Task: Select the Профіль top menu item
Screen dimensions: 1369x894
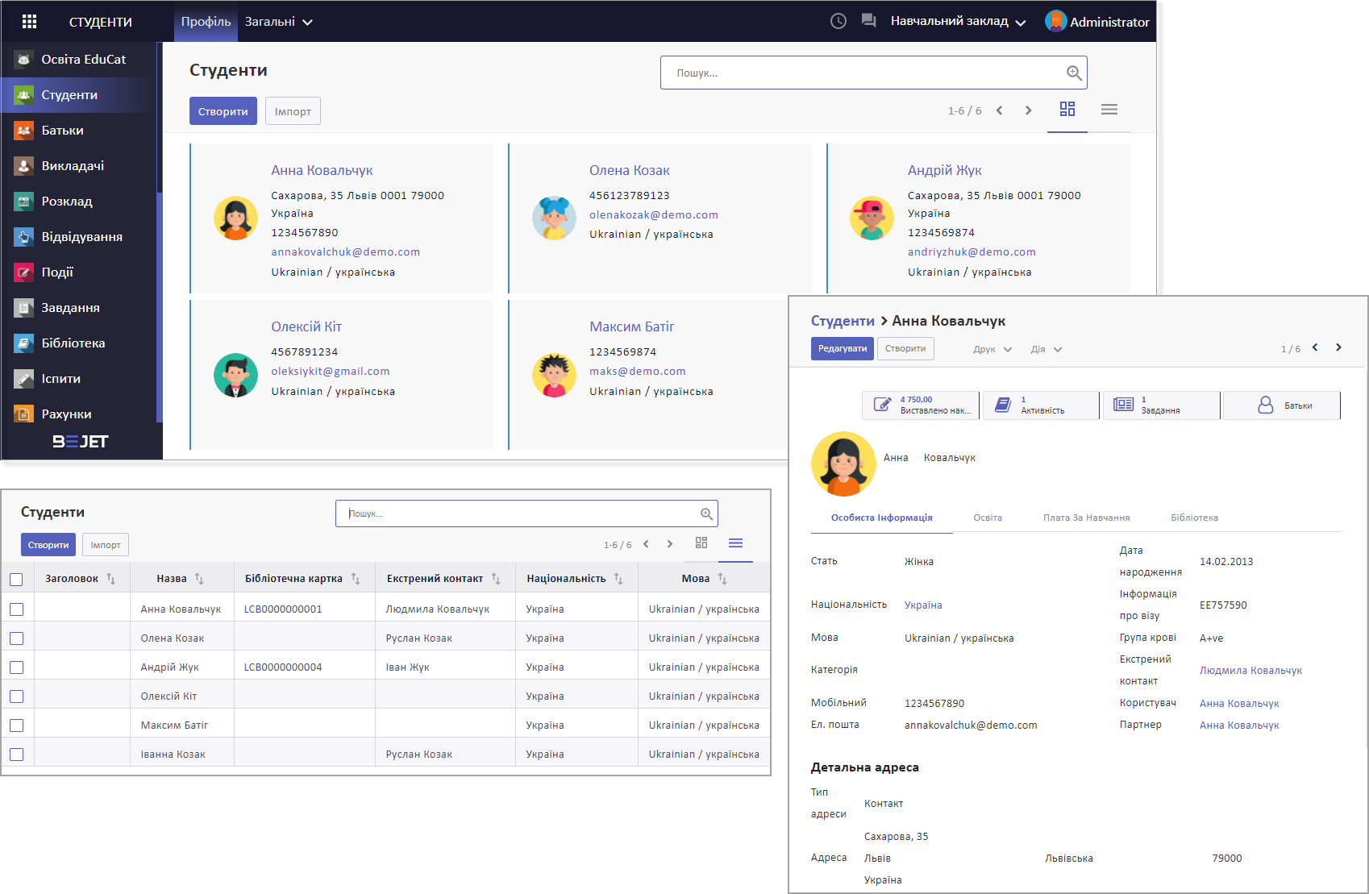Action: (206, 22)
